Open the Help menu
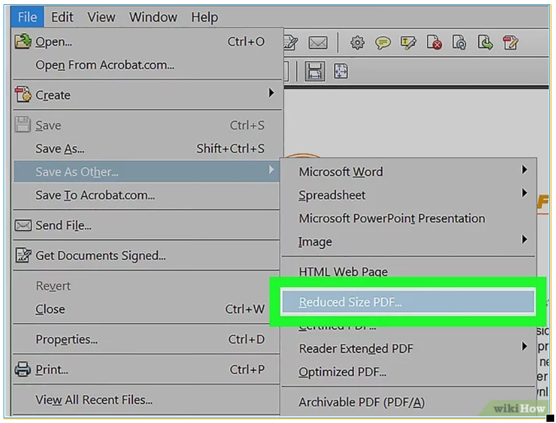Screen dimensions: 556x423 (204, 17)
